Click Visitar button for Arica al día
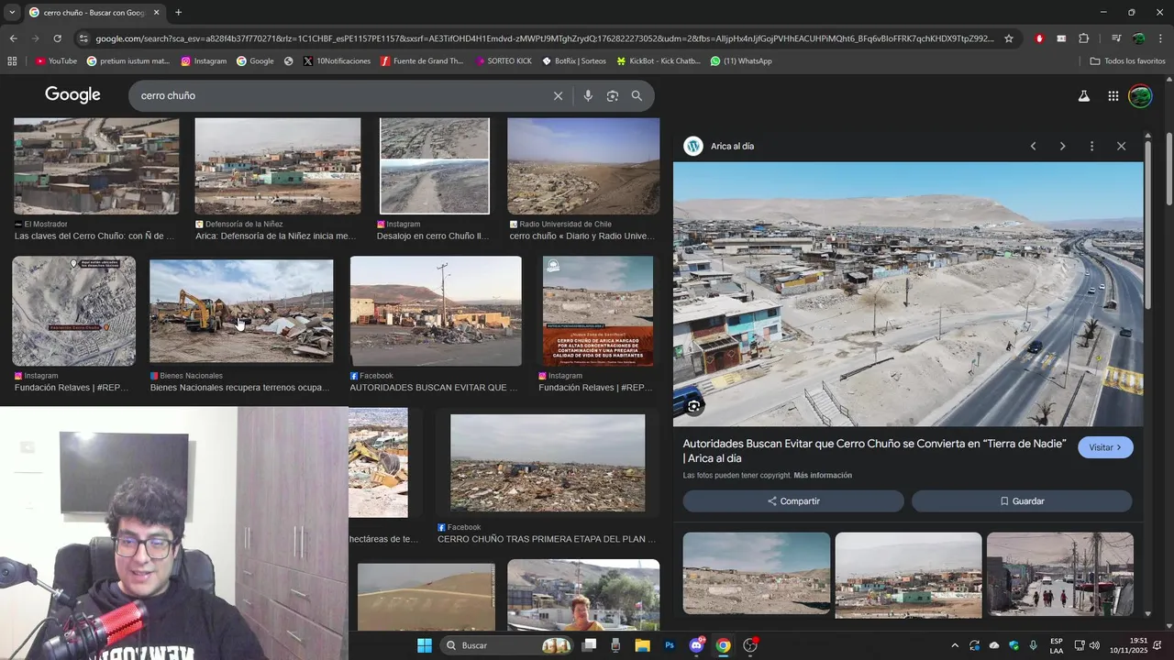This screenshot has height=660, width=1174. point(1105,447)
